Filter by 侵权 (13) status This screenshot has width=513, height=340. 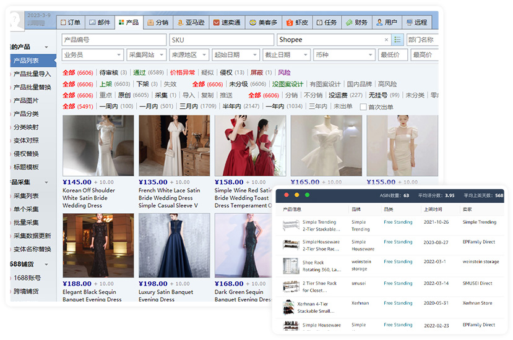(232, 72)
